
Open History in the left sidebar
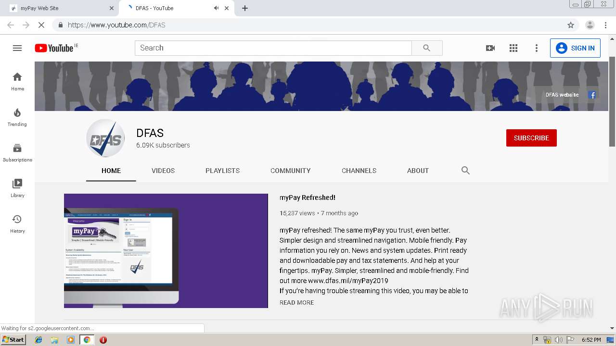click(x=17, y=224)
